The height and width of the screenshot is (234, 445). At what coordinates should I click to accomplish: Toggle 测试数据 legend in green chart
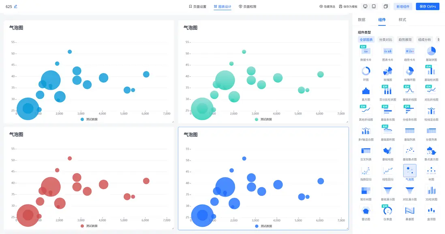(263, 119)
